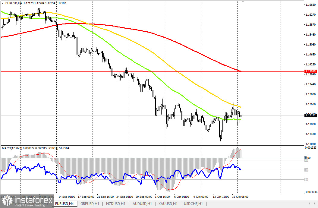Image resolution: width=318 pixels, height=208 pixels.
Task: Click the black 1.12182 current price label
Action: 310,115
